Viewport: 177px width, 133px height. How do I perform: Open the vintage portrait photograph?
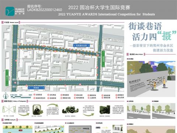(38, 110)
